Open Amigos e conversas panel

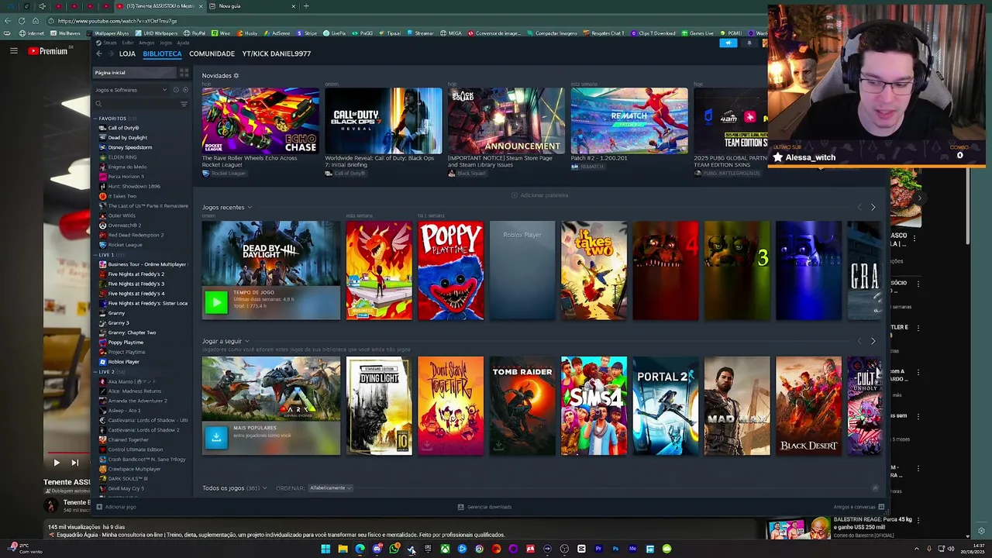[859, 507]
